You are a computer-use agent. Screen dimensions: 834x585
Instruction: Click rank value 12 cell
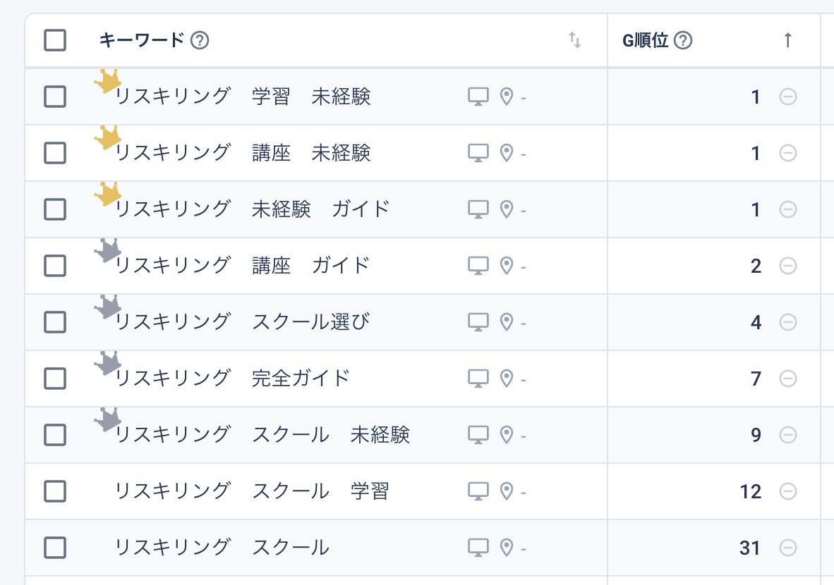(x=751, y=491)
